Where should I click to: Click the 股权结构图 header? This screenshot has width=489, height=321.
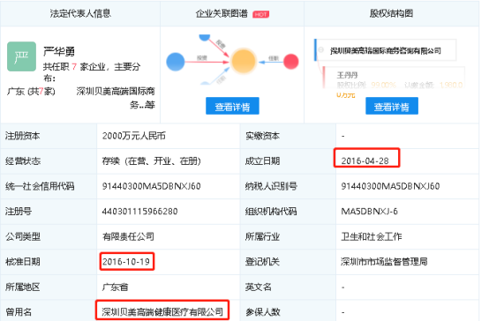click(391, 13)
